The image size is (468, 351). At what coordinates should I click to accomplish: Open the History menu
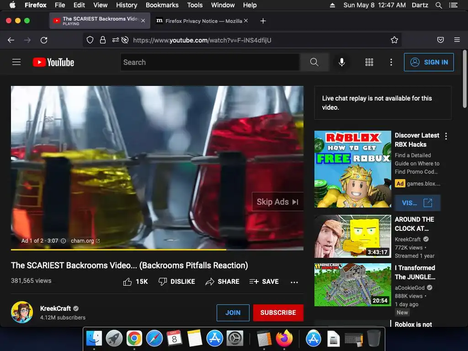[127, 5]
